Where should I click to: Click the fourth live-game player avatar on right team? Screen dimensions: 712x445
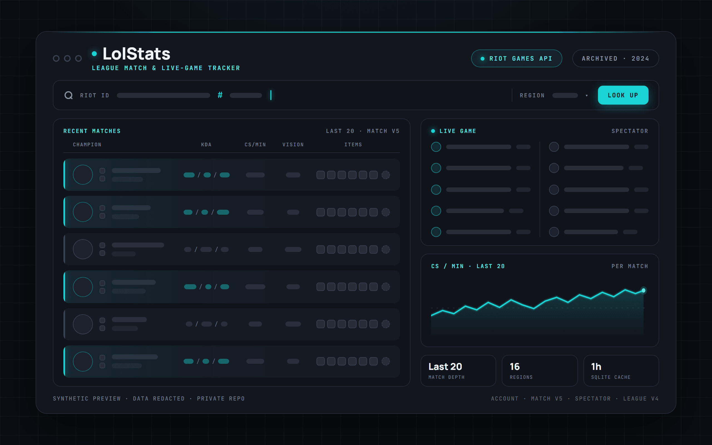pyautogui.click(x=554, y=211)
